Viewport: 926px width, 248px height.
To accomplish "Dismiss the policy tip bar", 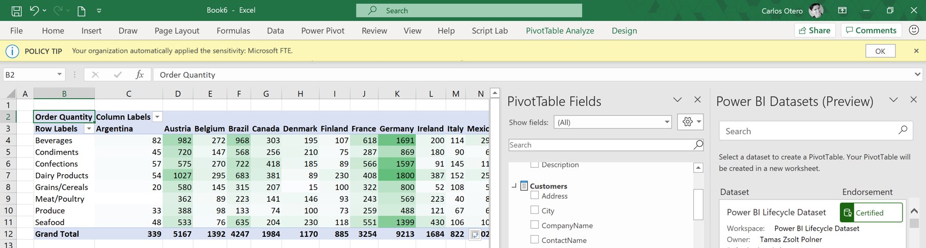I will tap(916, 51).
